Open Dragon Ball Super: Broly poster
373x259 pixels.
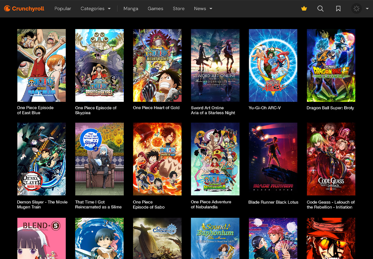331,65
